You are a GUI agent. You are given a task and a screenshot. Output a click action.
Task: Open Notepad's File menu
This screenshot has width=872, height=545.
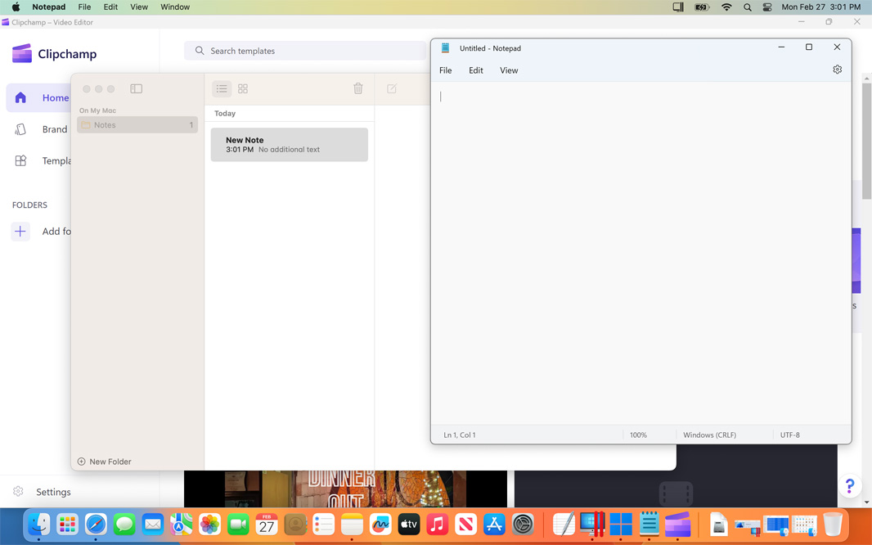(x=445, y=70)
